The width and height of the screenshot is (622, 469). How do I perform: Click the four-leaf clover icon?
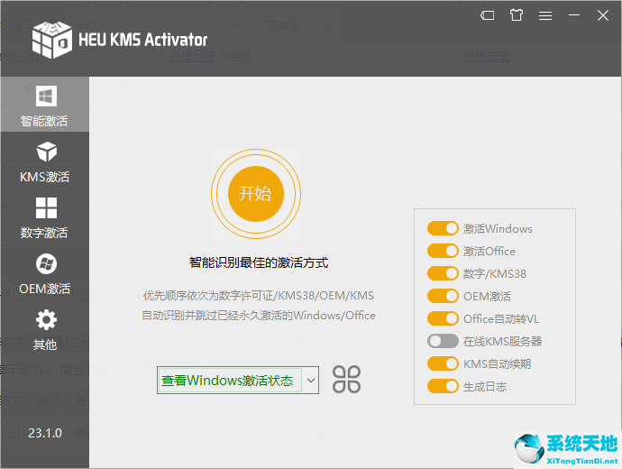pyautogui.click(x=347, y=380)
